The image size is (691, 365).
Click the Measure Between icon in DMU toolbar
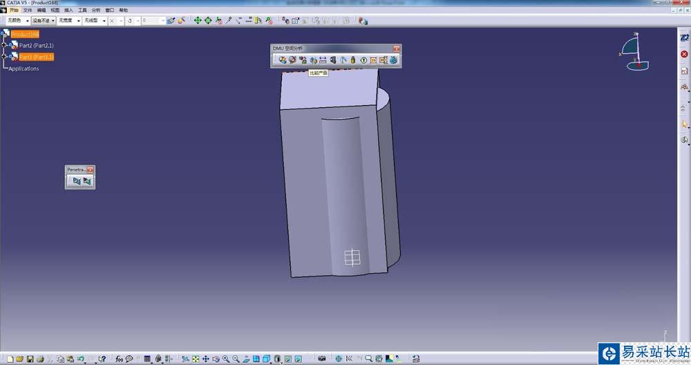(x=323, y=60)
